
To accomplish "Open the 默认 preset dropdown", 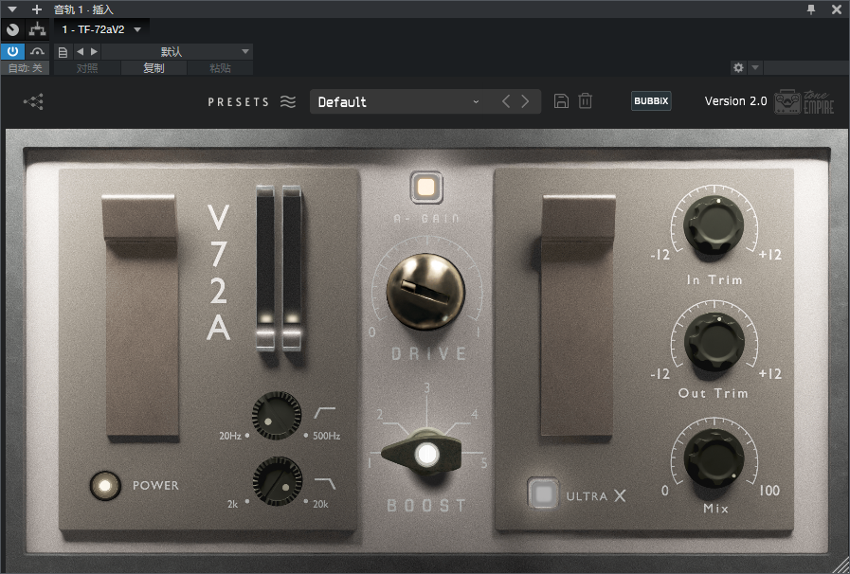I will tap(177, 52).
